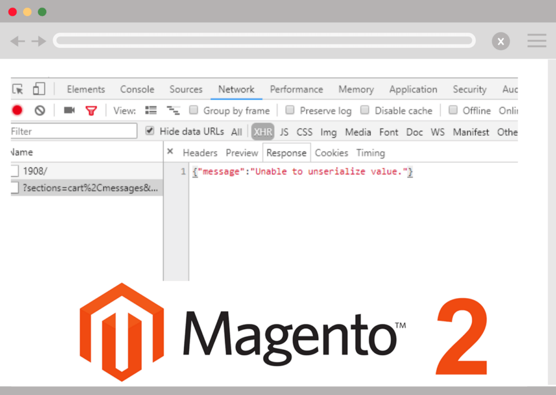556x395 pixels.
Task: Show overview with the waterfall view icon
Action: coord(173,110)
